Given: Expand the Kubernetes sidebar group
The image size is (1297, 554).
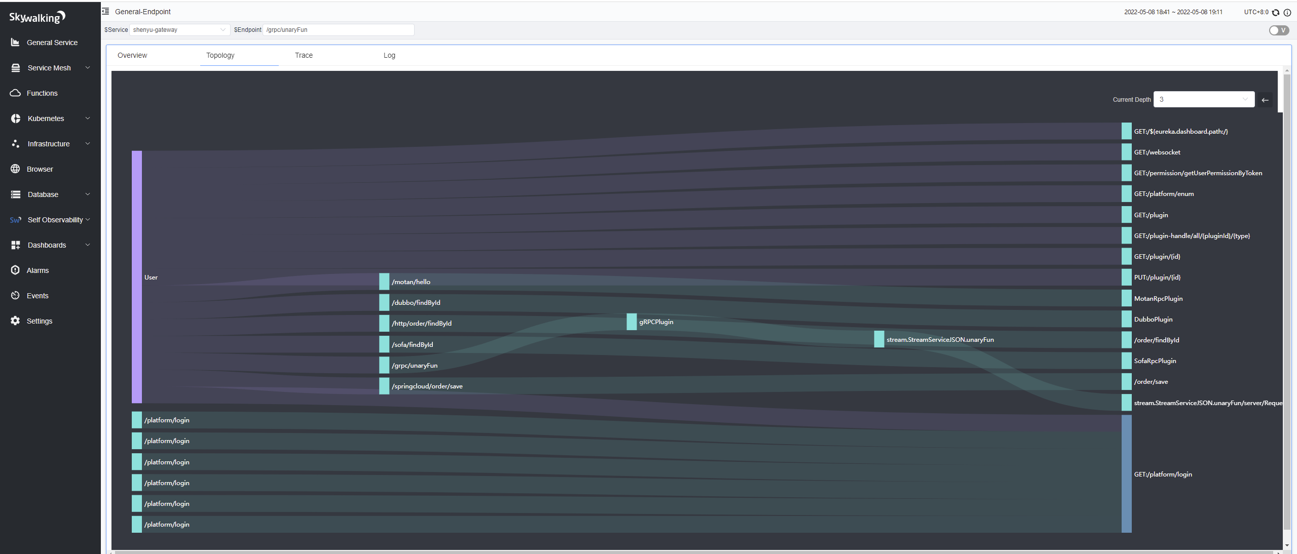Looking at the screenshot, I should coord(46,118).
